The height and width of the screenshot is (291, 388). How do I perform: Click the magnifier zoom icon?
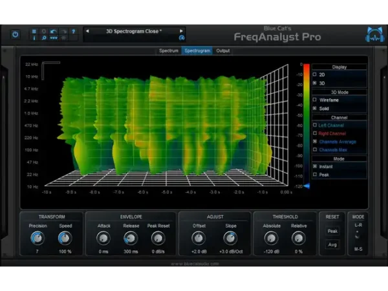[x=44, y=38]
